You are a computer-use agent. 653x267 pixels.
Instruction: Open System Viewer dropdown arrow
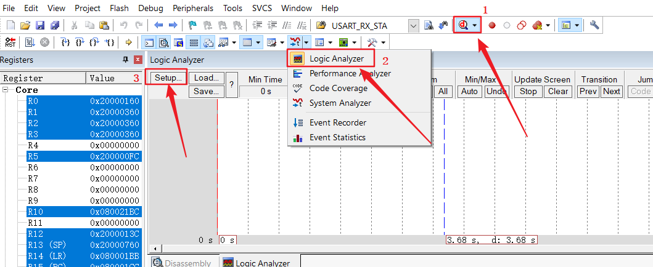355,42
